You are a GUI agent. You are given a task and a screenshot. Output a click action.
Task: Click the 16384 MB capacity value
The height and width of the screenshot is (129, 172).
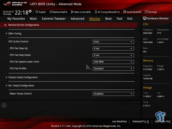pyautogui.click(x=148, y=79)
